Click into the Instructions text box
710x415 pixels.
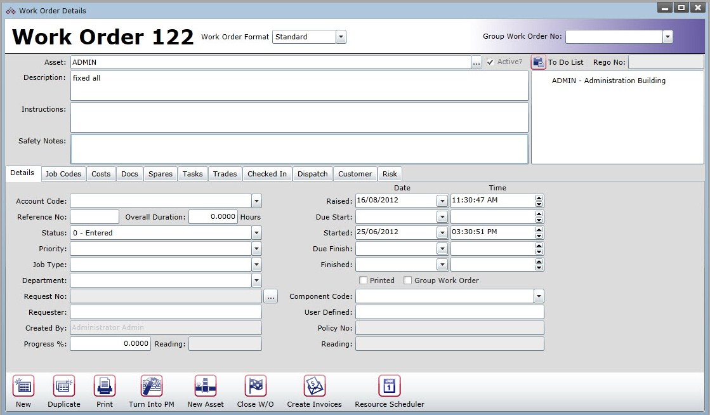pos(299,117)
